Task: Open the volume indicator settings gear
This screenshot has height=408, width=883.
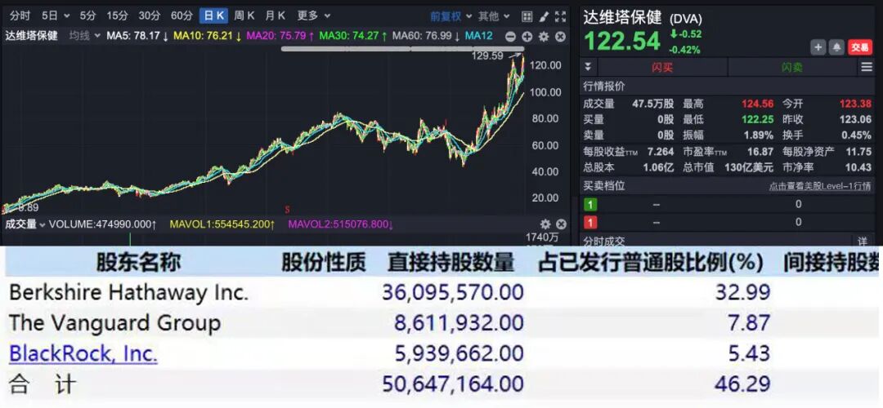Action: pos(545,224)
